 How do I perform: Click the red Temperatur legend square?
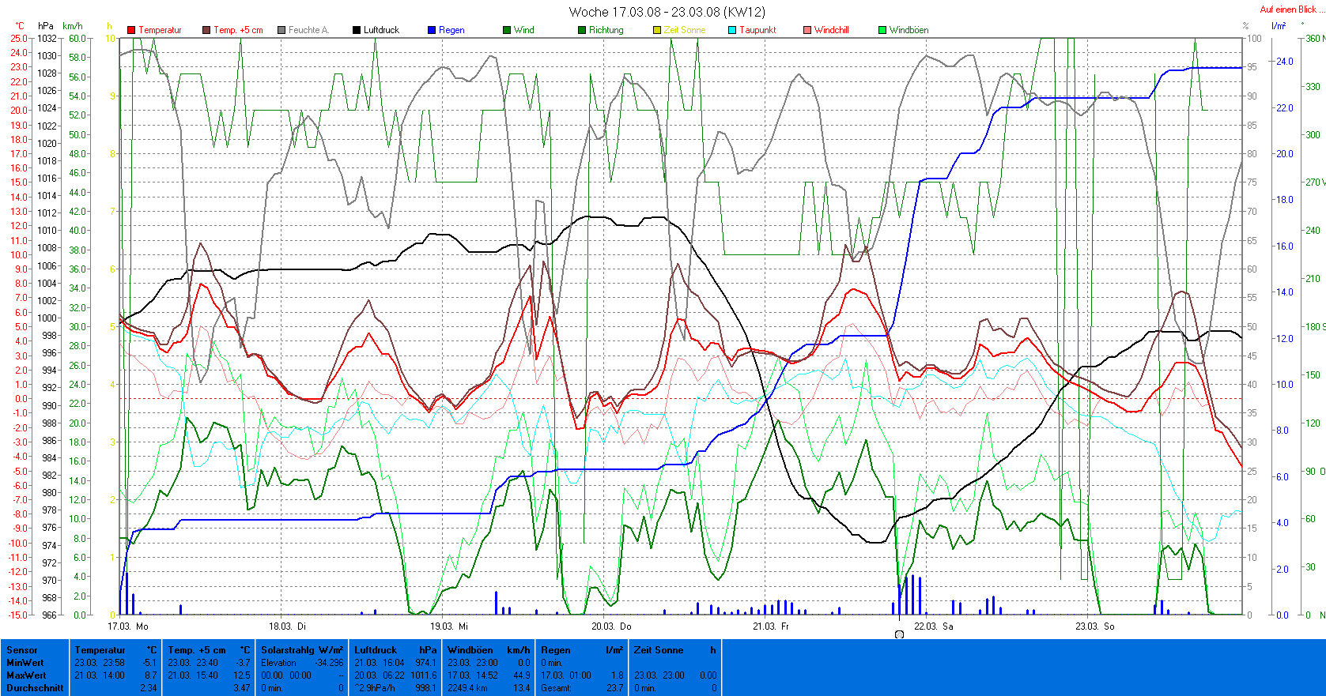pos(131,30)
